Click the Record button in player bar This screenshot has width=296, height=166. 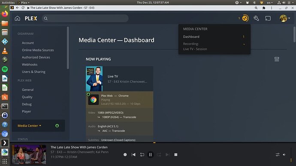[125, 154]
